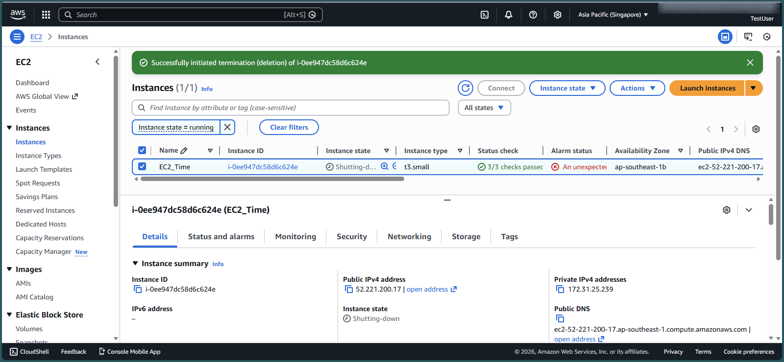Screen dimensions: 784x362
Task: Open the Actions dropdown
Action: pyautogui.click(x=637, y=88)
